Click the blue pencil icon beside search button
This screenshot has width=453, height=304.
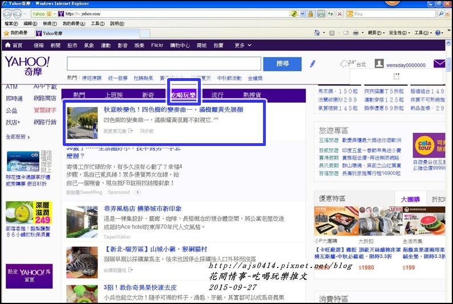click(x=313, y=64)
